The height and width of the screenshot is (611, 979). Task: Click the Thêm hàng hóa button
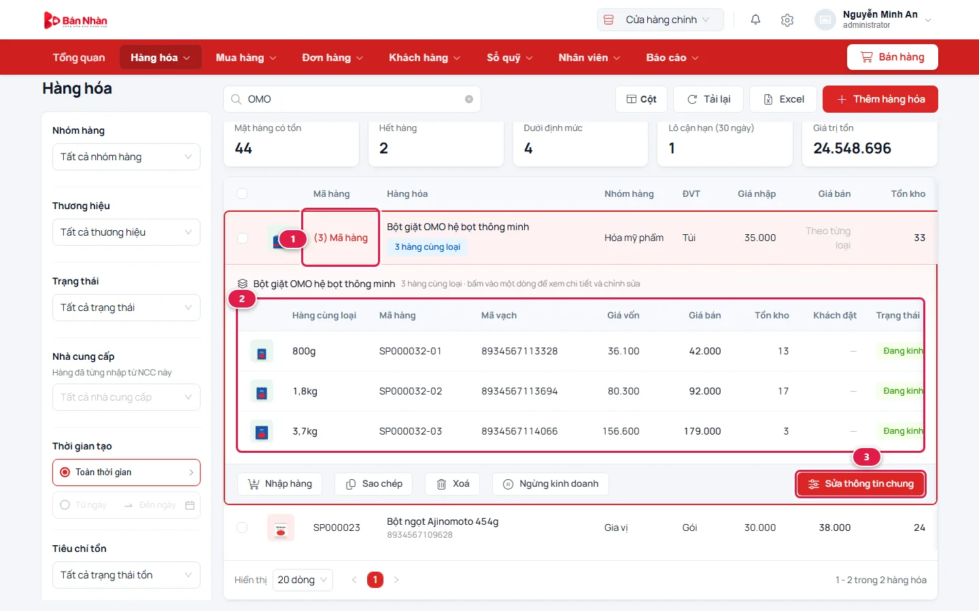(880, 99)
